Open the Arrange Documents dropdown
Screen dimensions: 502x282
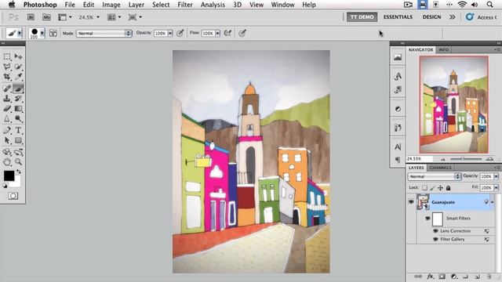pos(115,17)
